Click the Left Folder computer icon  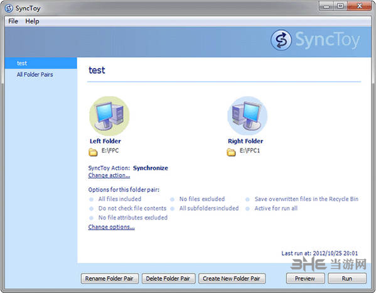click(x=109, y=116)
